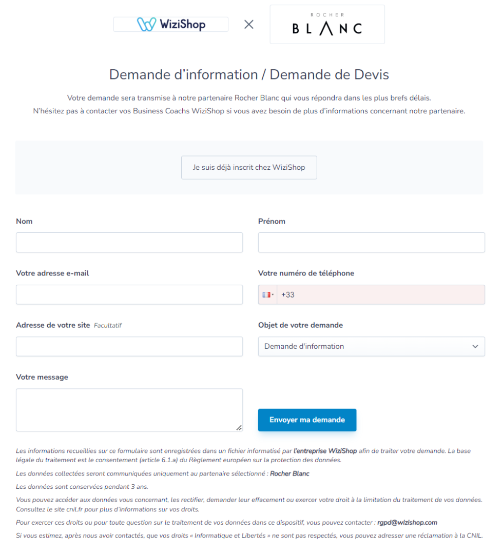Submit with the Envoyer ma demande button
This screenshot has height=554, width=502.
(307, 420)
